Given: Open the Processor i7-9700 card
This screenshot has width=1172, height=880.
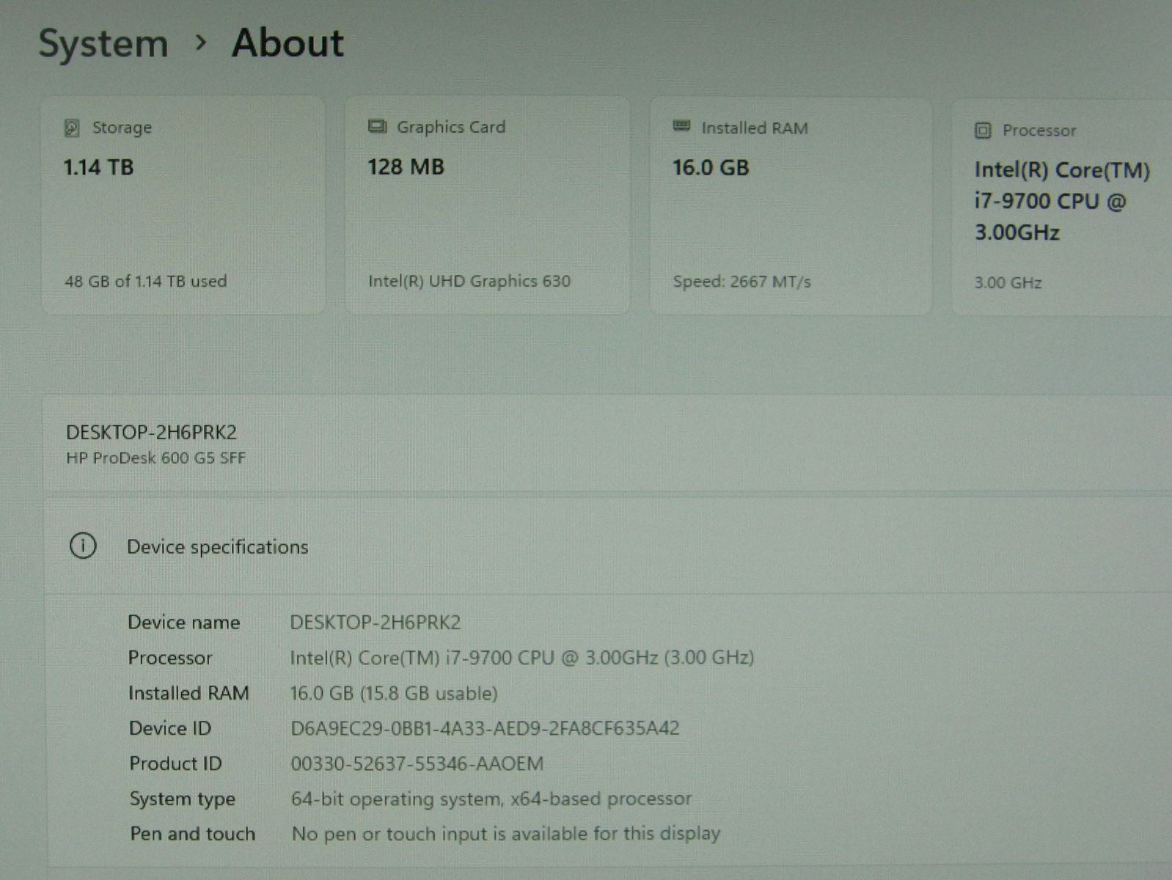Looking at the screenshot, I should [1061, 207].
